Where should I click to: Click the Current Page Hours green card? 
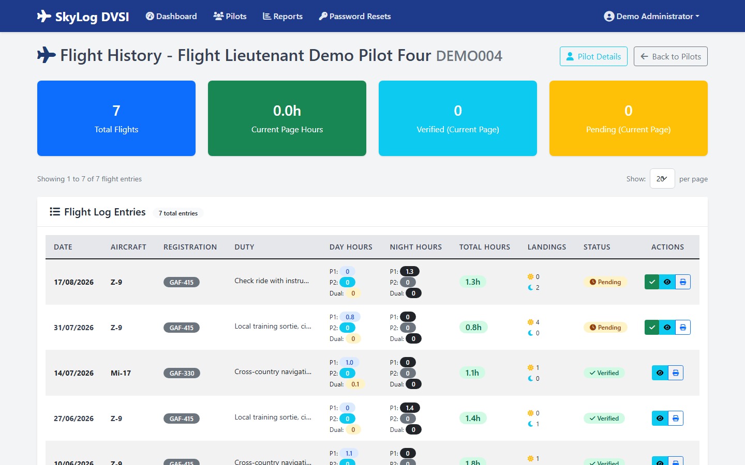[287, 118]
